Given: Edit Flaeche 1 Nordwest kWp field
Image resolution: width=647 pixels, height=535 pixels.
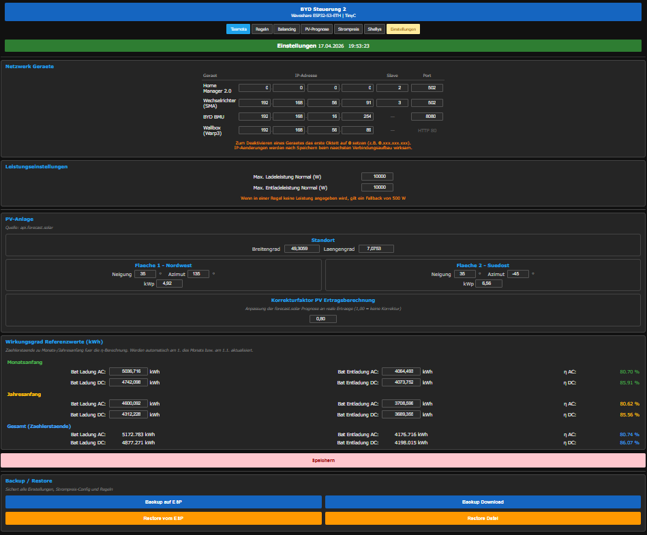Looking at the screenshot, I should [x=169, y=284].
